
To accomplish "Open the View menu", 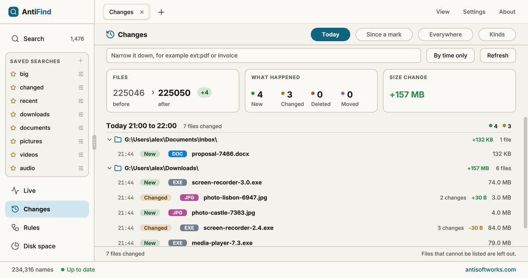I will click(443, 12).
